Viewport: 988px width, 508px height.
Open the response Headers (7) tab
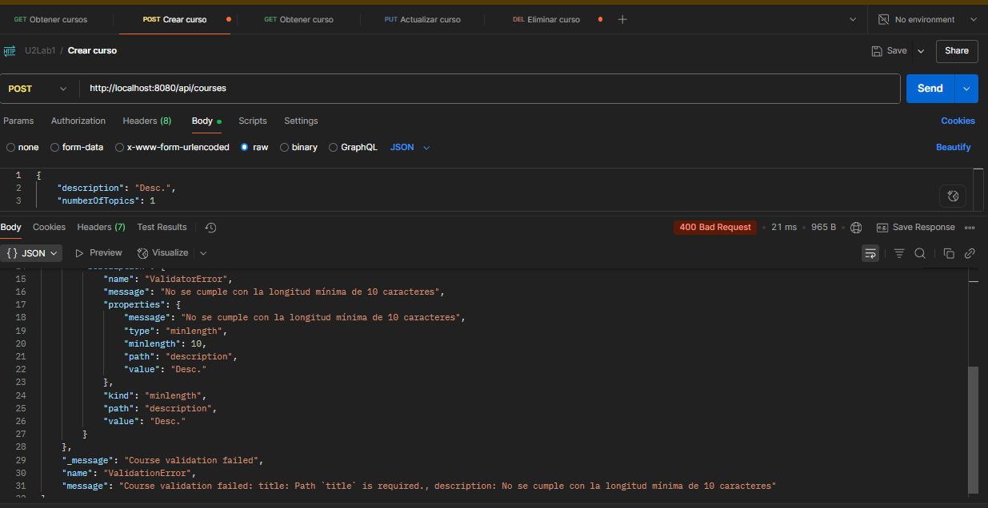point(101,227)
